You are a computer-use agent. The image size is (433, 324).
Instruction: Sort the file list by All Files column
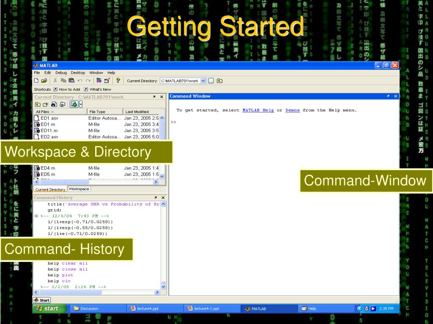(60, 111)
